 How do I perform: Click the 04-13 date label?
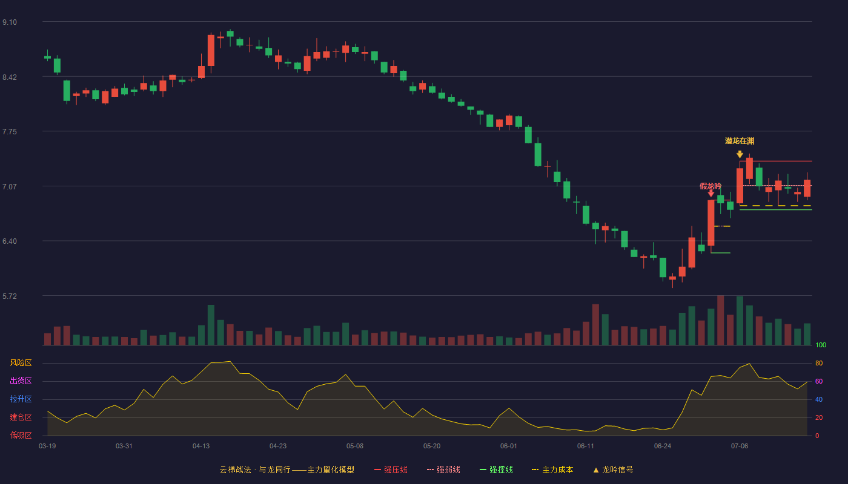tap(201, 446)
